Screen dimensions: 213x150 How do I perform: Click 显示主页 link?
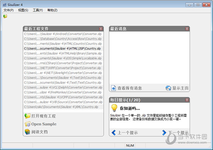pos(181,88)
